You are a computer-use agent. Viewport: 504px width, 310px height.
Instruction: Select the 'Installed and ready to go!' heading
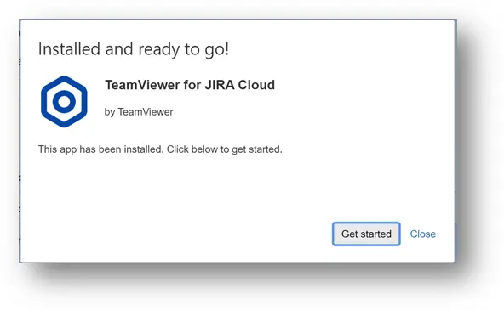click(134, 49)
